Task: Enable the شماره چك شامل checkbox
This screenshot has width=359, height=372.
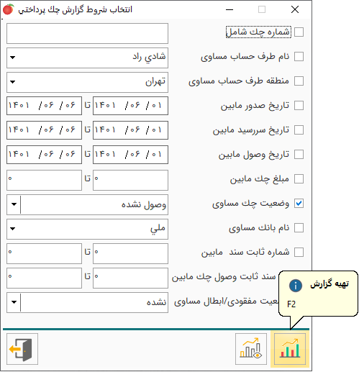Action: coord(299,32)
